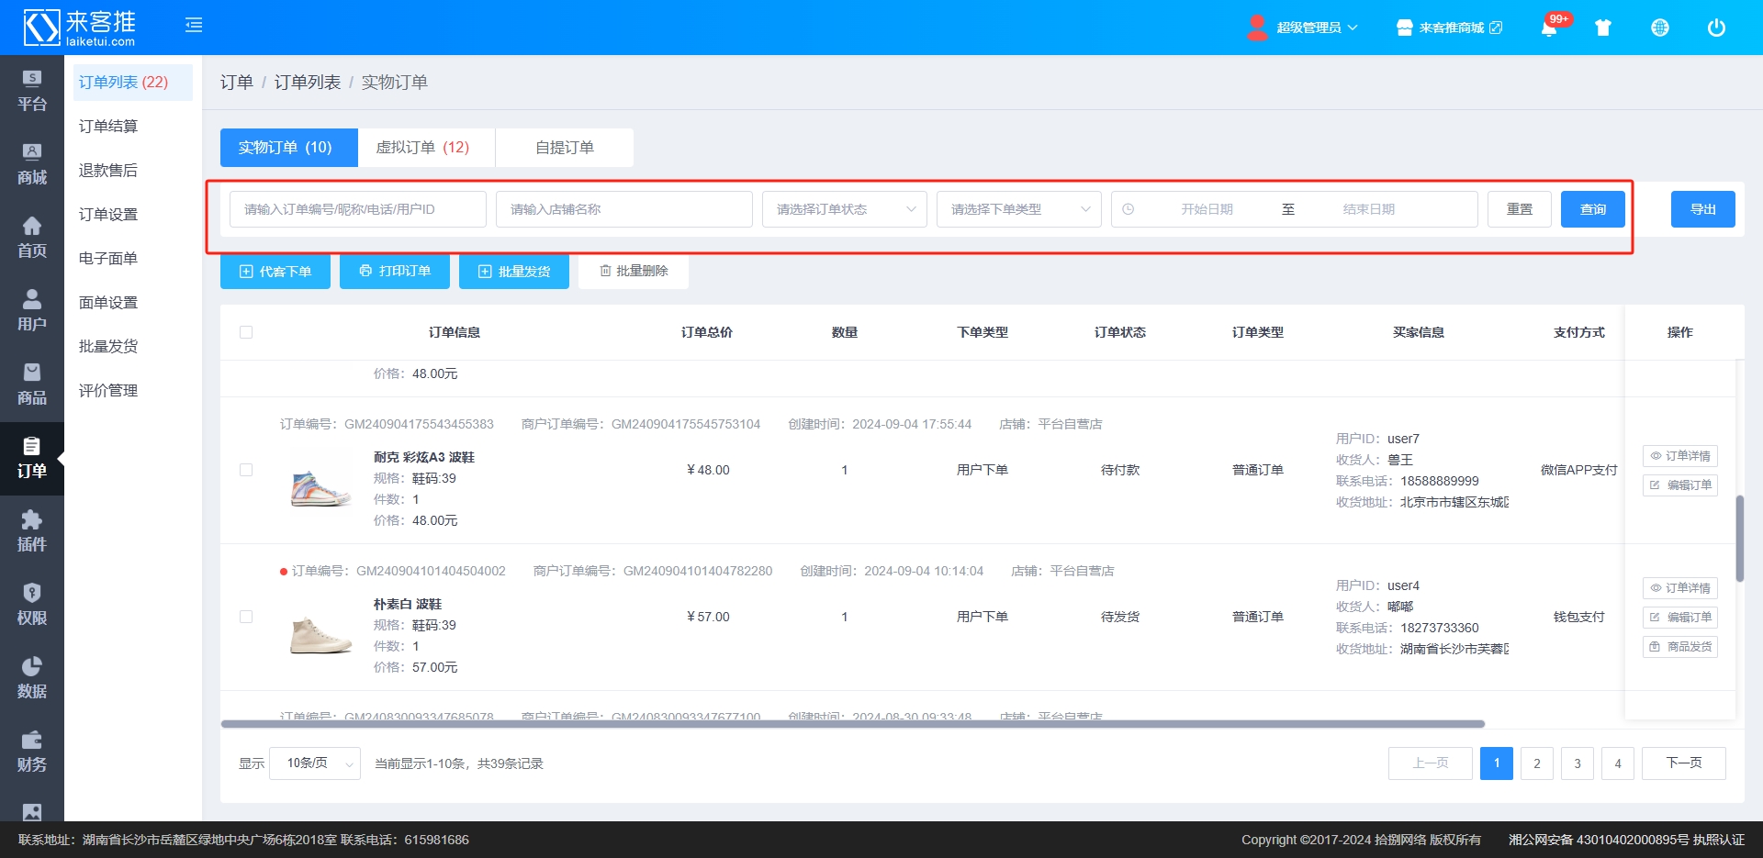Image resolution: width=1763 pixels, height=858 pixels.
Task: Collapse the sidebar with the menu fold icon
Action: pyautogui.click(x=194, y=26)
